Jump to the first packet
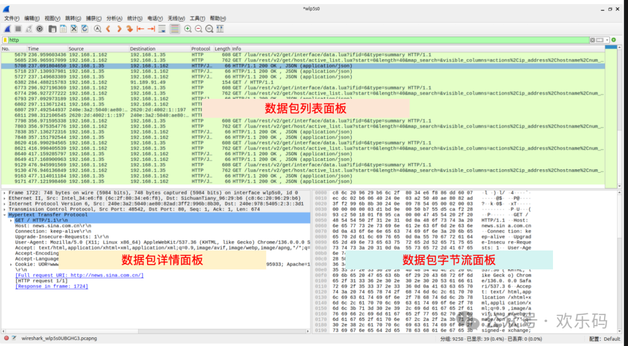Screen dimensions: 628x346 [x=140, y=29]
